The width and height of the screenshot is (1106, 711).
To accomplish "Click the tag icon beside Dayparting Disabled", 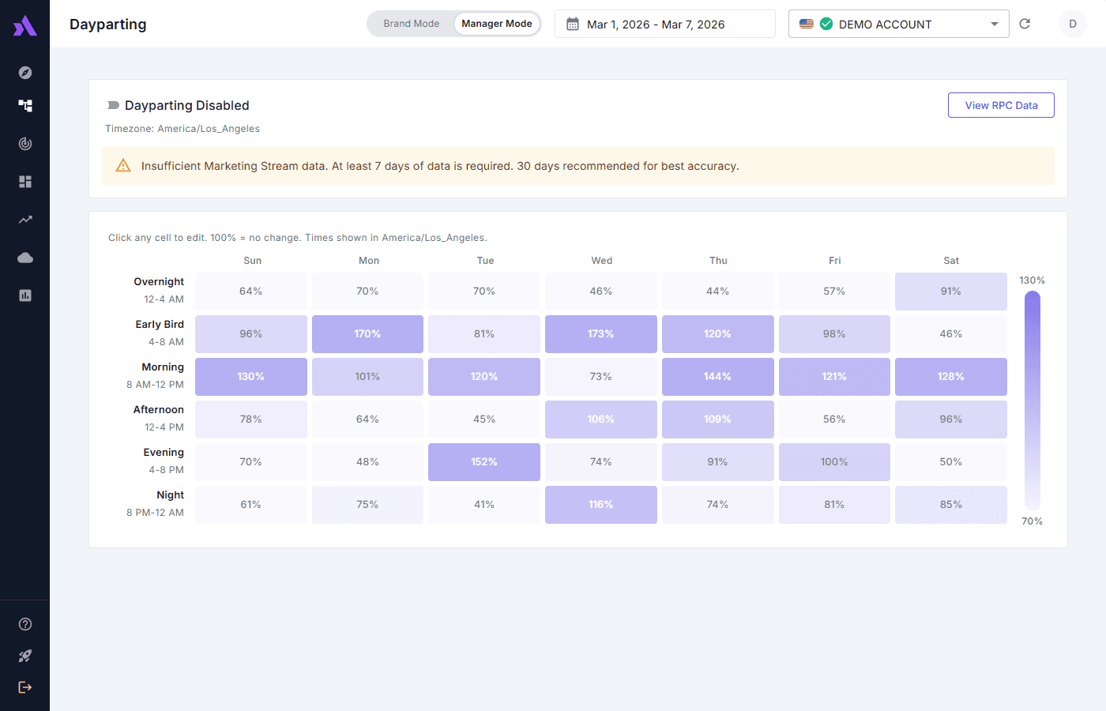I will click(x=113, y=105).
